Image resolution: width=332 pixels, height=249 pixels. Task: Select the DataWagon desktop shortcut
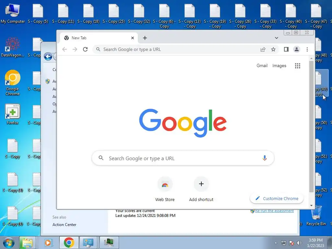click(13, 47)
